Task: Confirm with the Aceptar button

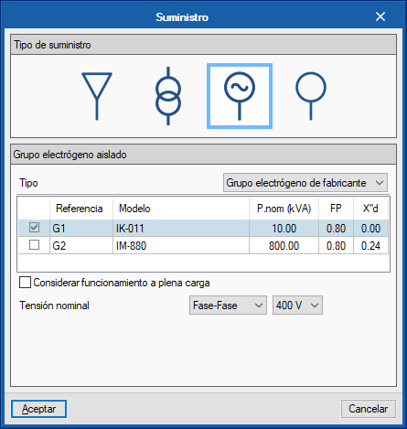Action: (x=38, y=409)
